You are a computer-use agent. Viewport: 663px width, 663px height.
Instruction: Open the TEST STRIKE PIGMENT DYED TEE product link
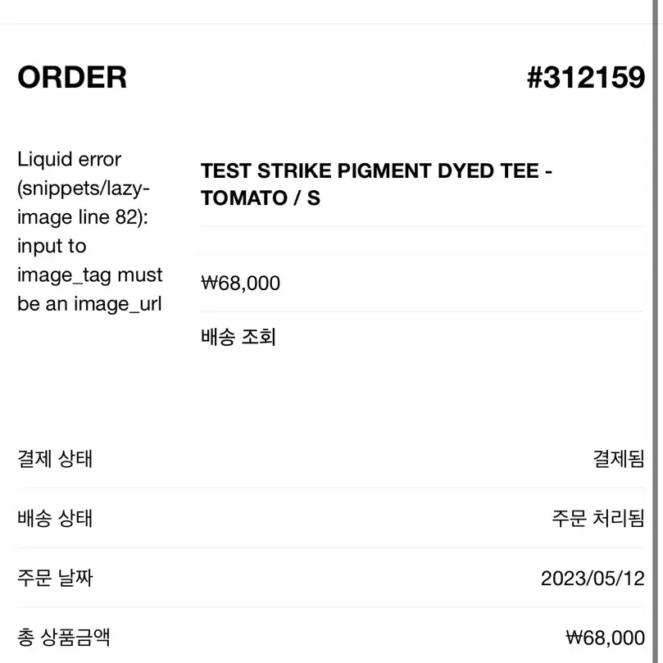(376, 184)
